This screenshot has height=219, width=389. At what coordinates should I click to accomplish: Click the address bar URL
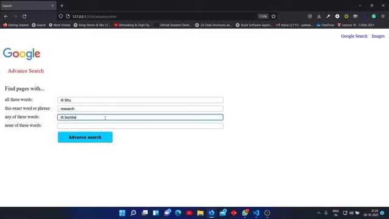point(94,16)
